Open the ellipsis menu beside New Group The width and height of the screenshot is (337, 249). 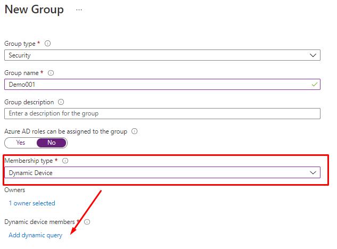[x=79, y=10]
